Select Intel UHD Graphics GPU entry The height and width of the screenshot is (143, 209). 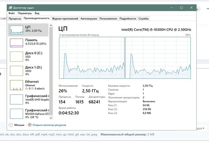coord(16,99)
